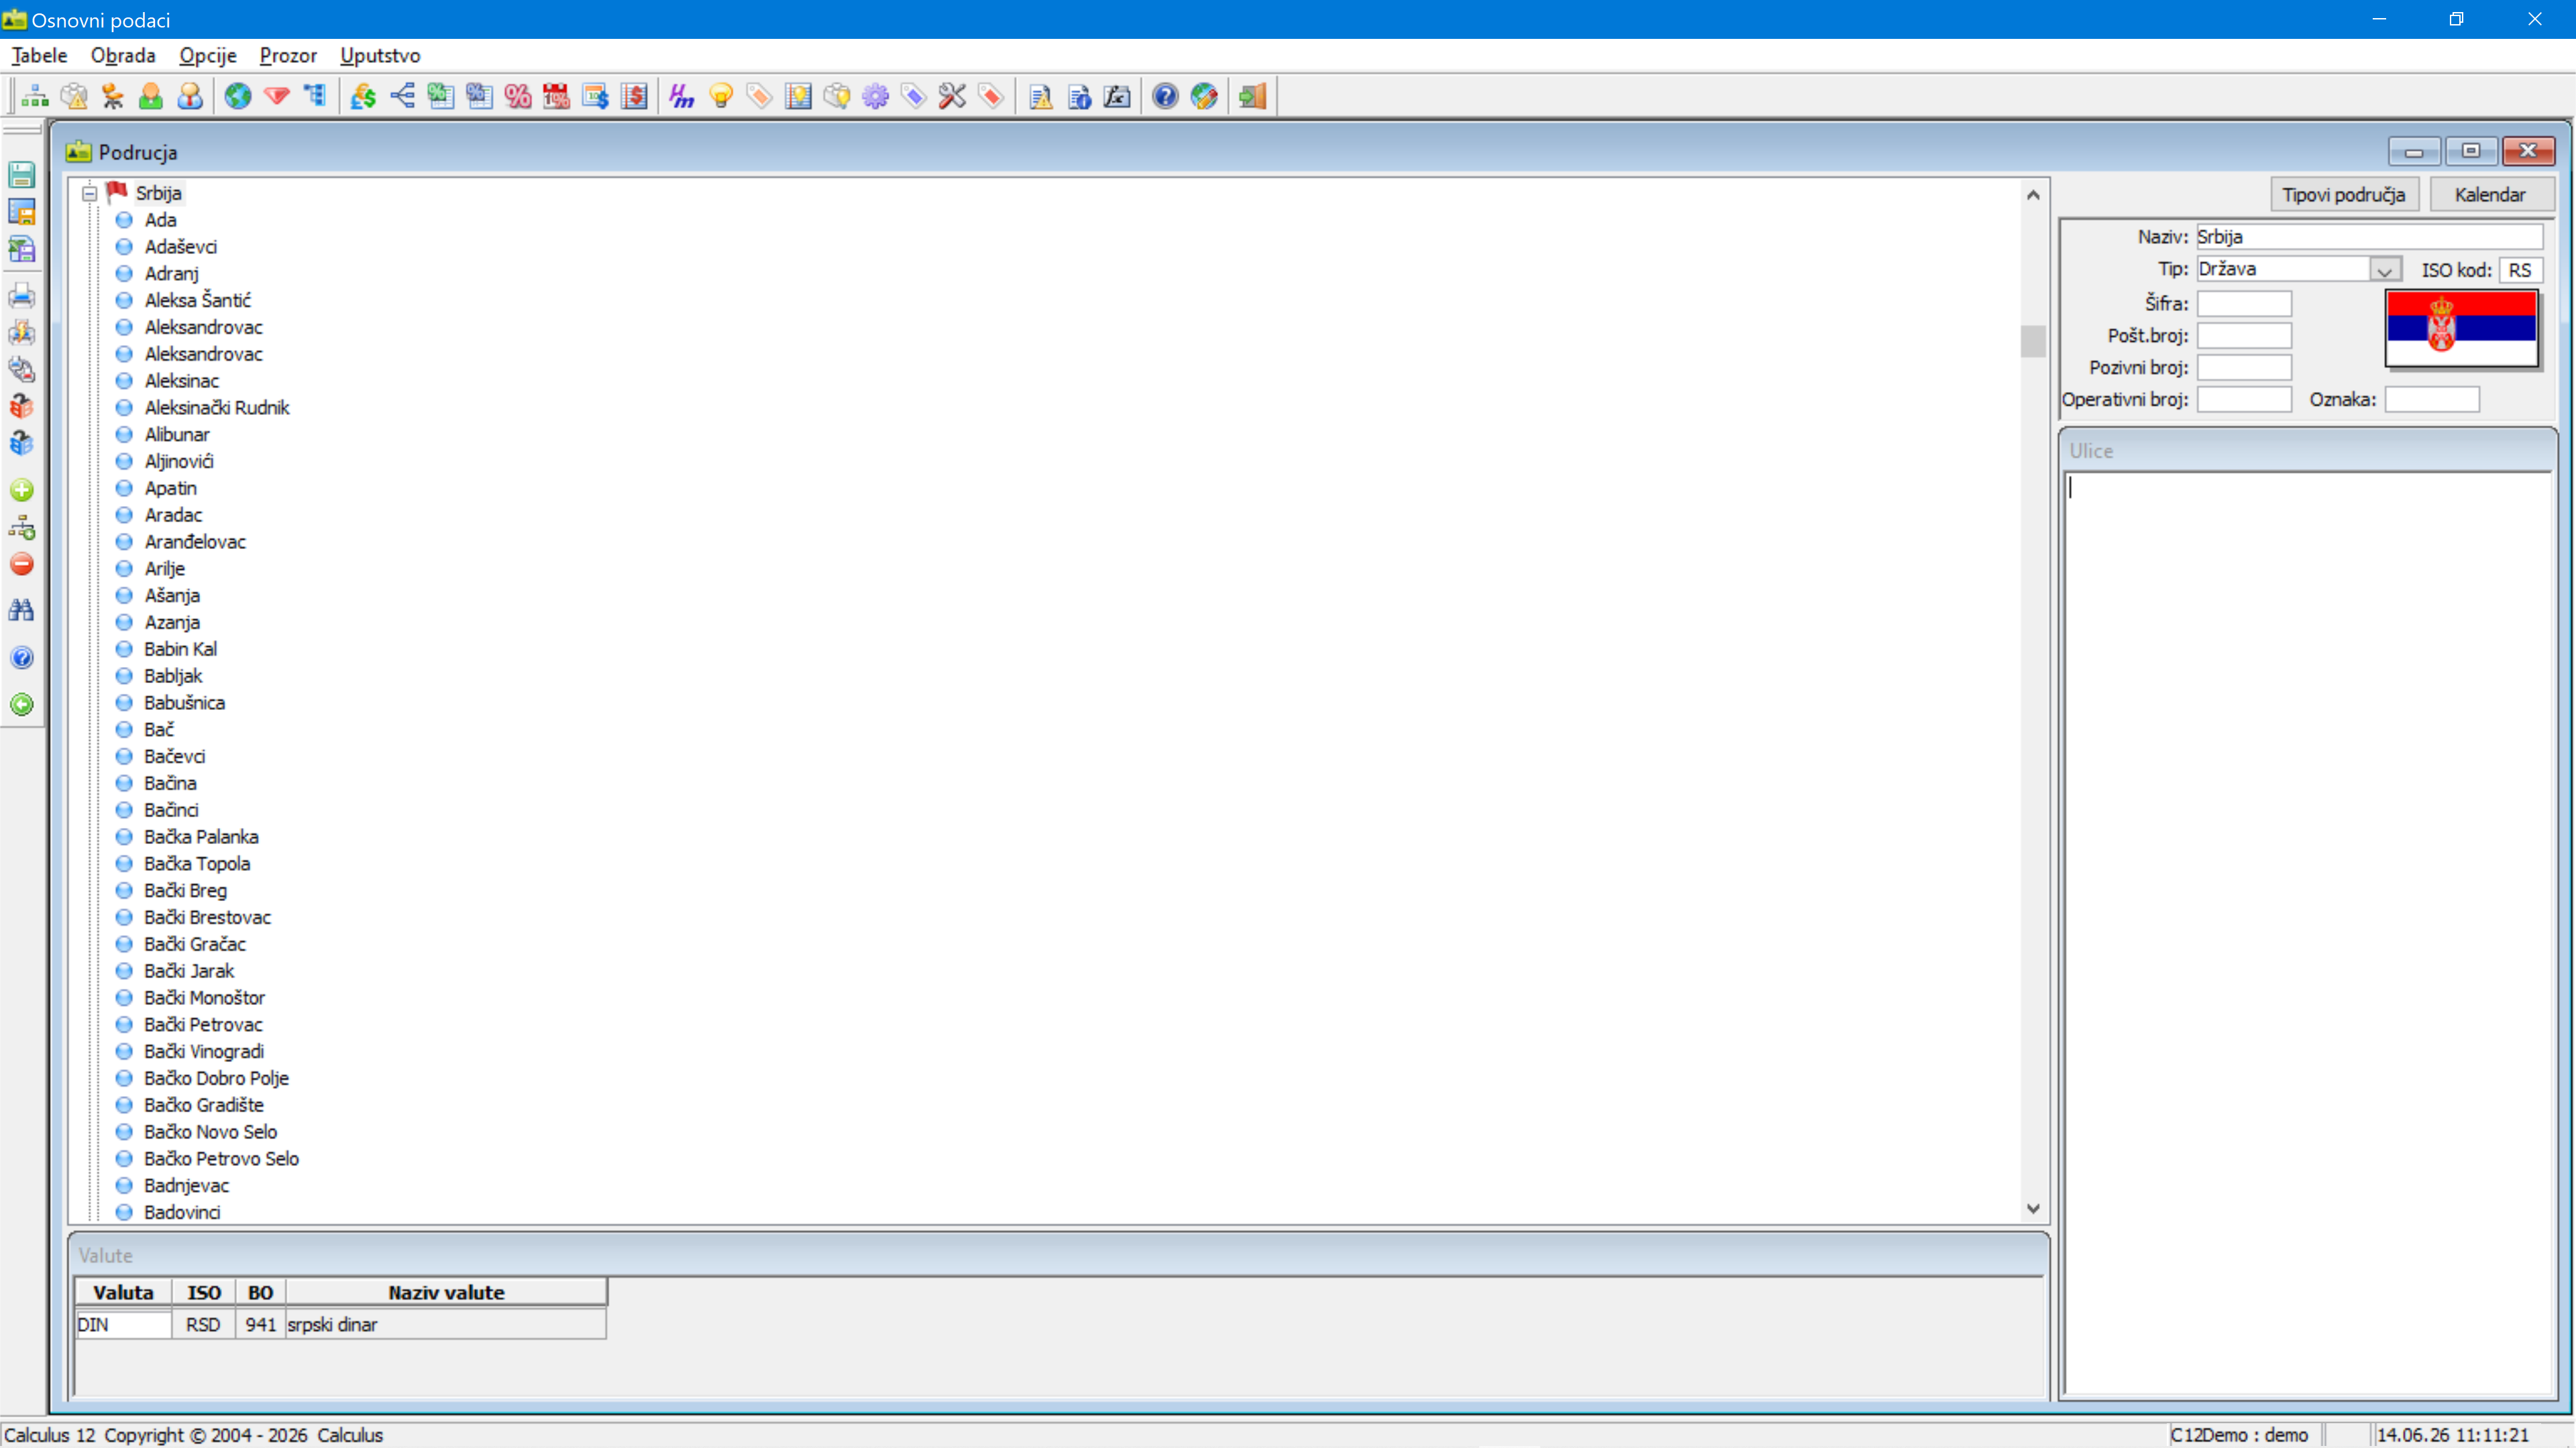Click the office chair person toolbar icon
This screenshot has width=2576, height=1448.
[x=113, y=96]
